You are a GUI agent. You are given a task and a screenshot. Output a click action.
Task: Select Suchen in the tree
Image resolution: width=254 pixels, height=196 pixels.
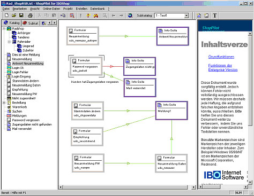click(x=17, y=111)
